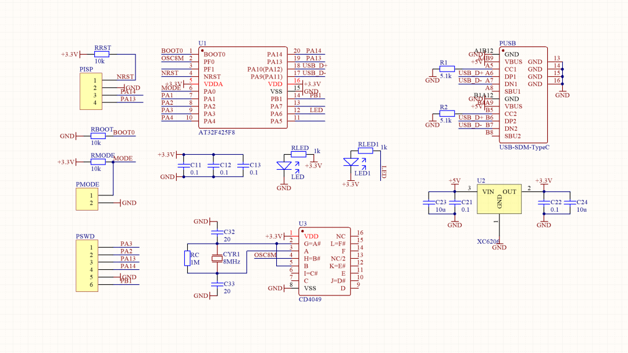Click the RRST resistor symbol

click(x=102, y=54)
